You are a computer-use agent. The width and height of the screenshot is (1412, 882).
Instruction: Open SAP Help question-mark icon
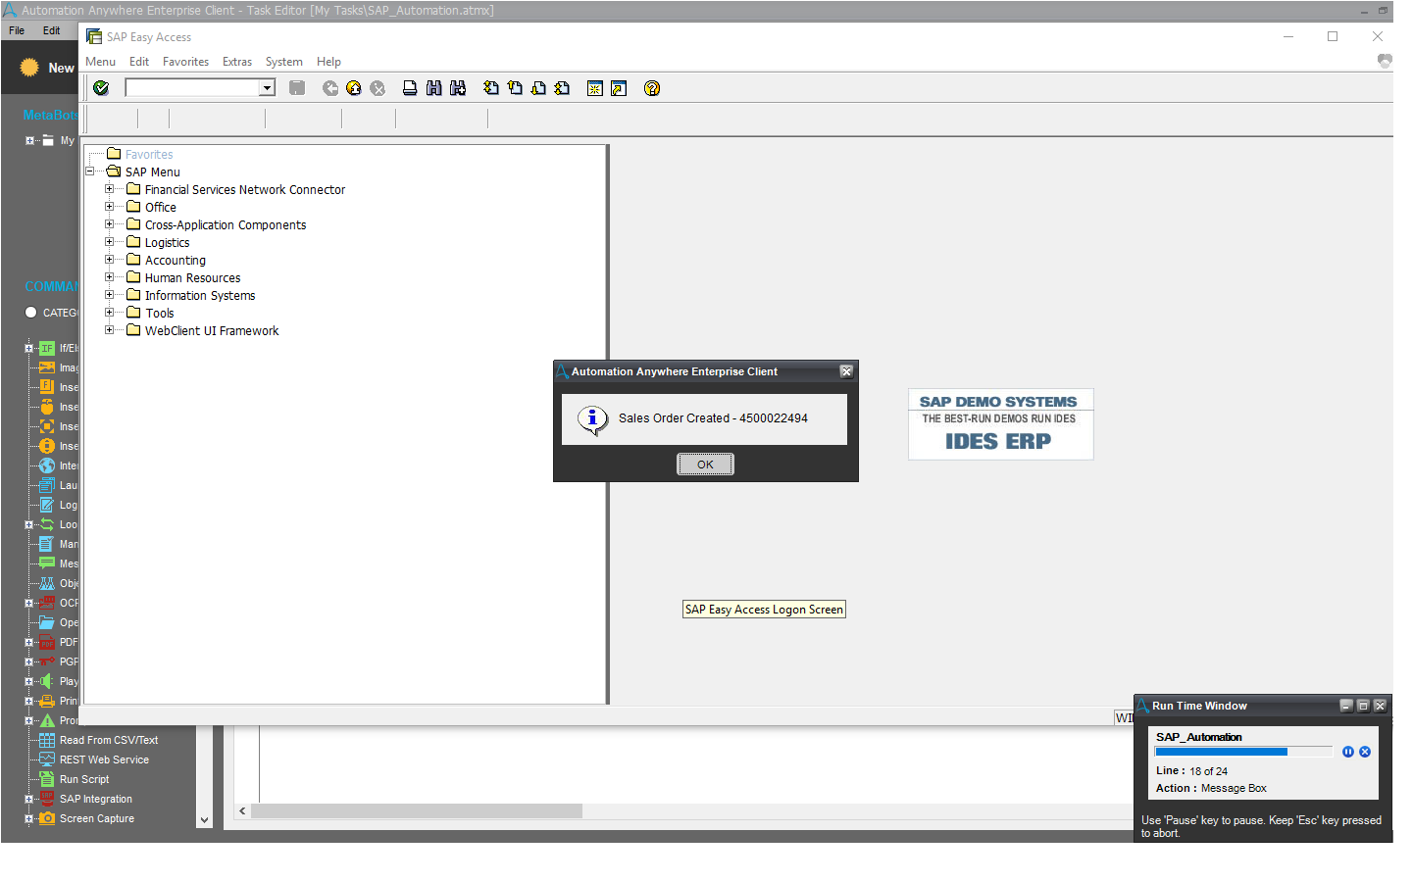pyautogui.click(x=652, y=88)
